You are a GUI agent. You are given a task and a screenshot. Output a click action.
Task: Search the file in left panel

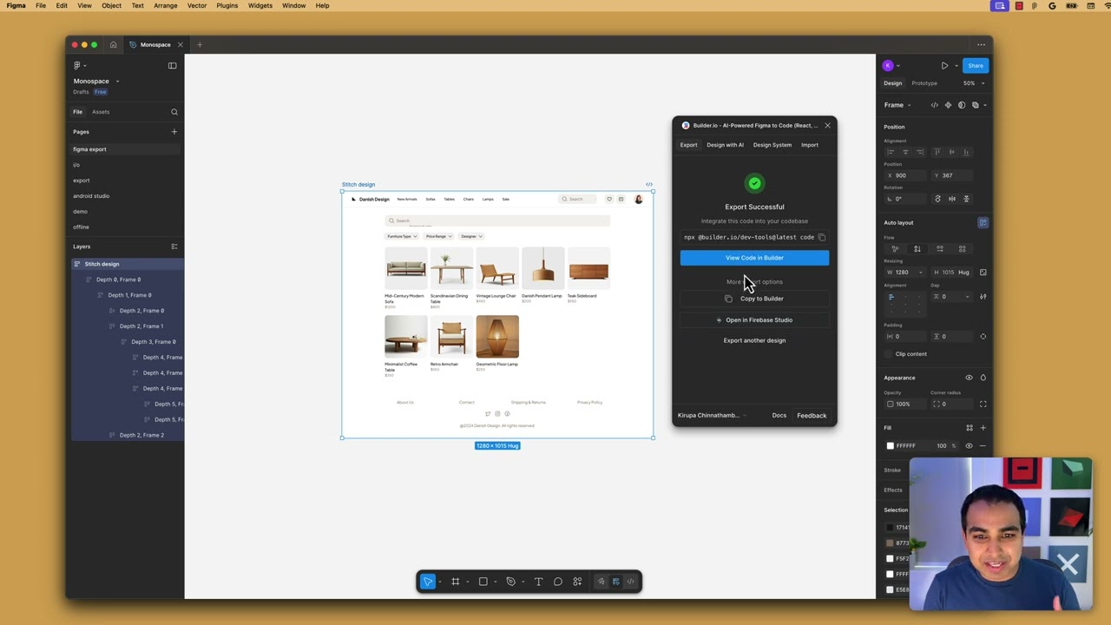coord(174,112)
